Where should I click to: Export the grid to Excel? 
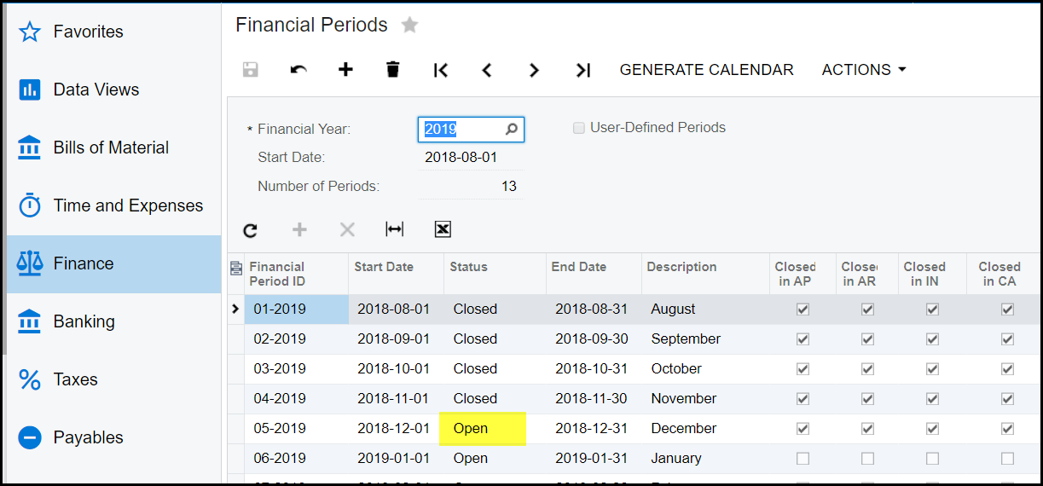point(443,229)
